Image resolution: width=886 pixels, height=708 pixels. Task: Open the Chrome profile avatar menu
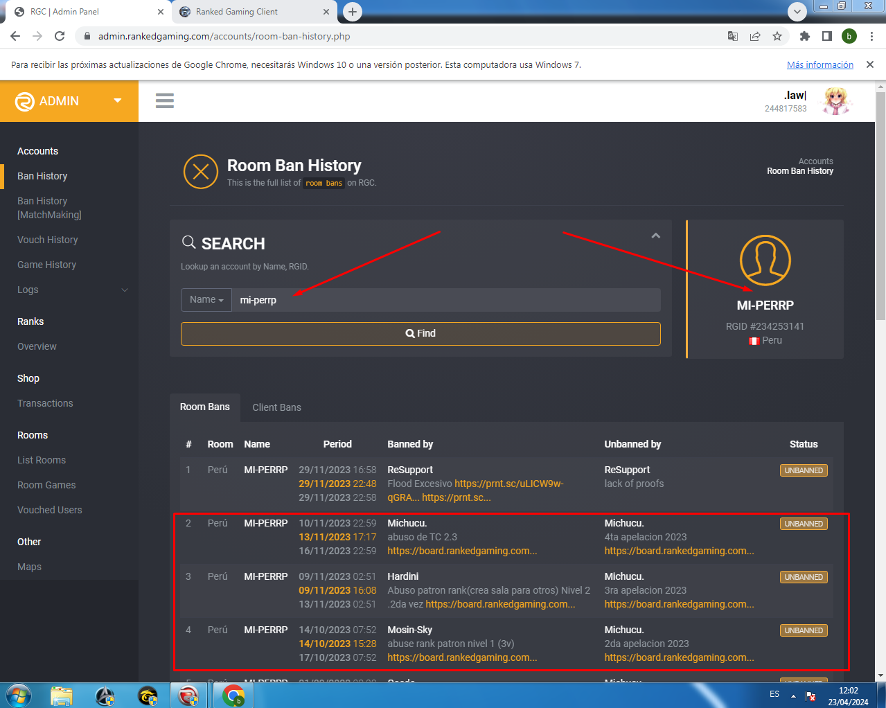tap(849, 36)
